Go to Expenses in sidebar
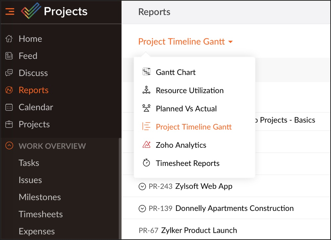 pos(36,231)
